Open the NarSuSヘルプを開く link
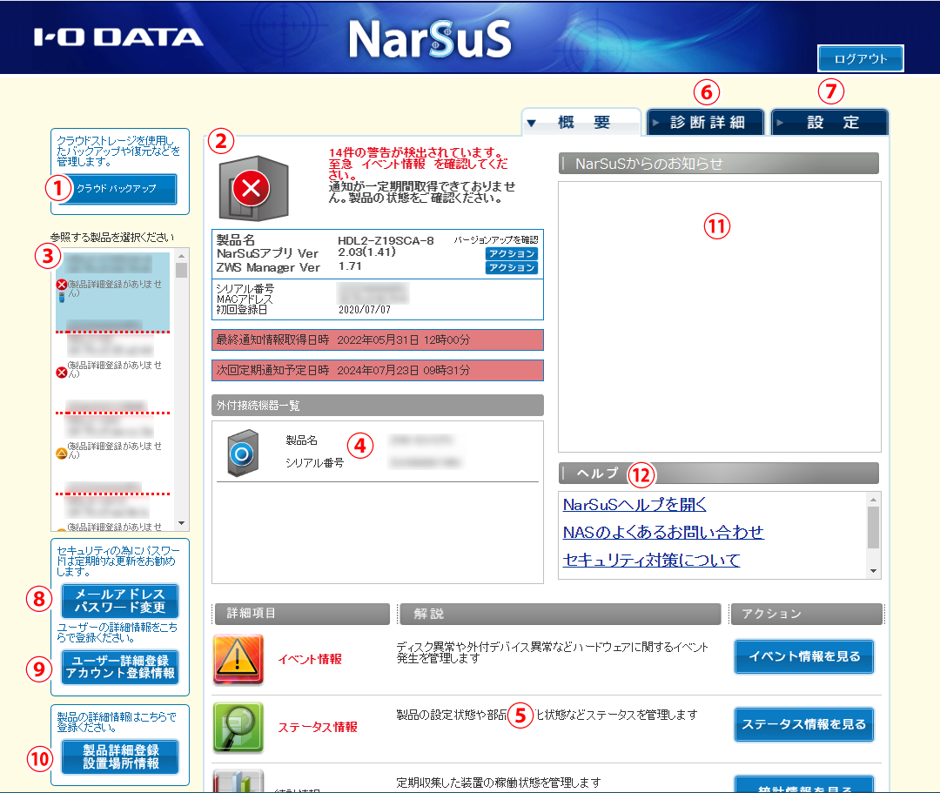Image resolution: width=940 pixels, height=793 pixels. coord(634,505)
